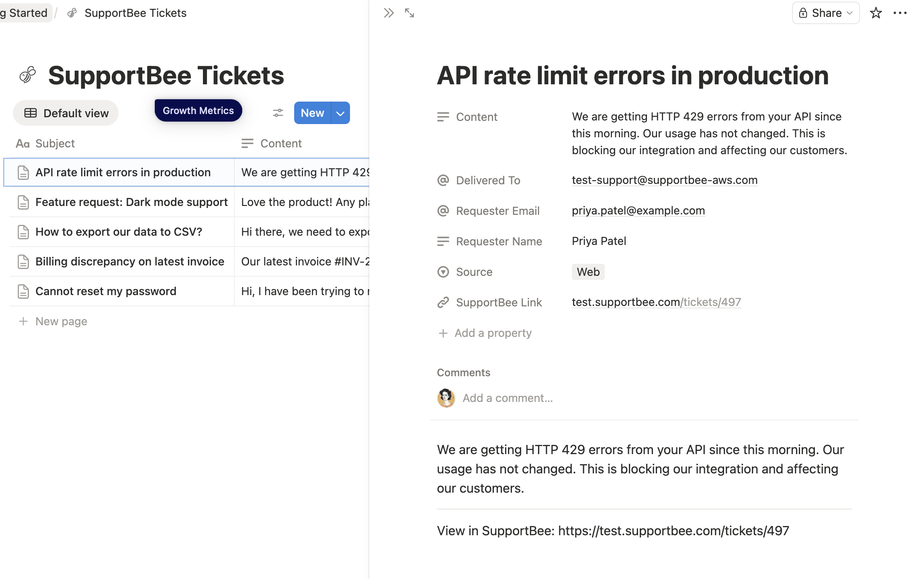This screenshot has width=917, height=579.
Task: Click the Add a comment field
Action: coord(508,398)
